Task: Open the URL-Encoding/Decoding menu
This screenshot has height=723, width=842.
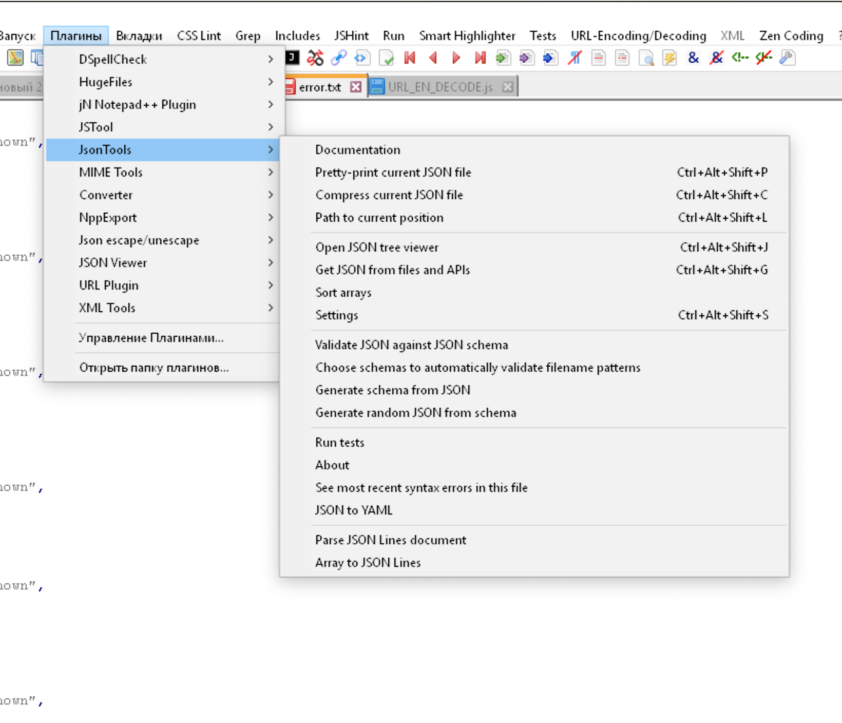Action: click(x=638, y=36)
